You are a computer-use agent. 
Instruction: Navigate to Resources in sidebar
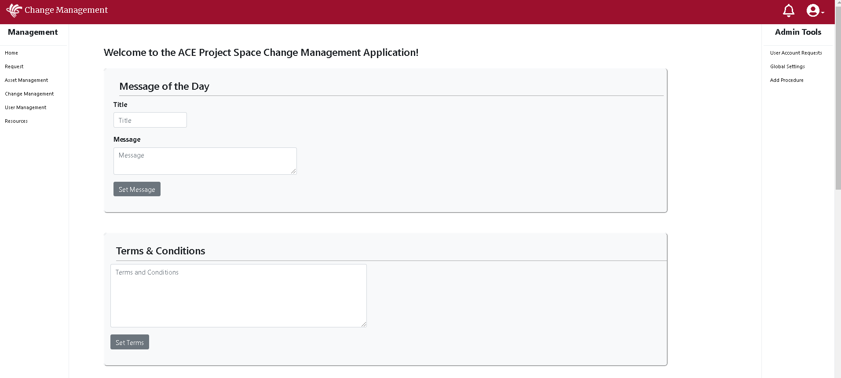coord(16,121)
